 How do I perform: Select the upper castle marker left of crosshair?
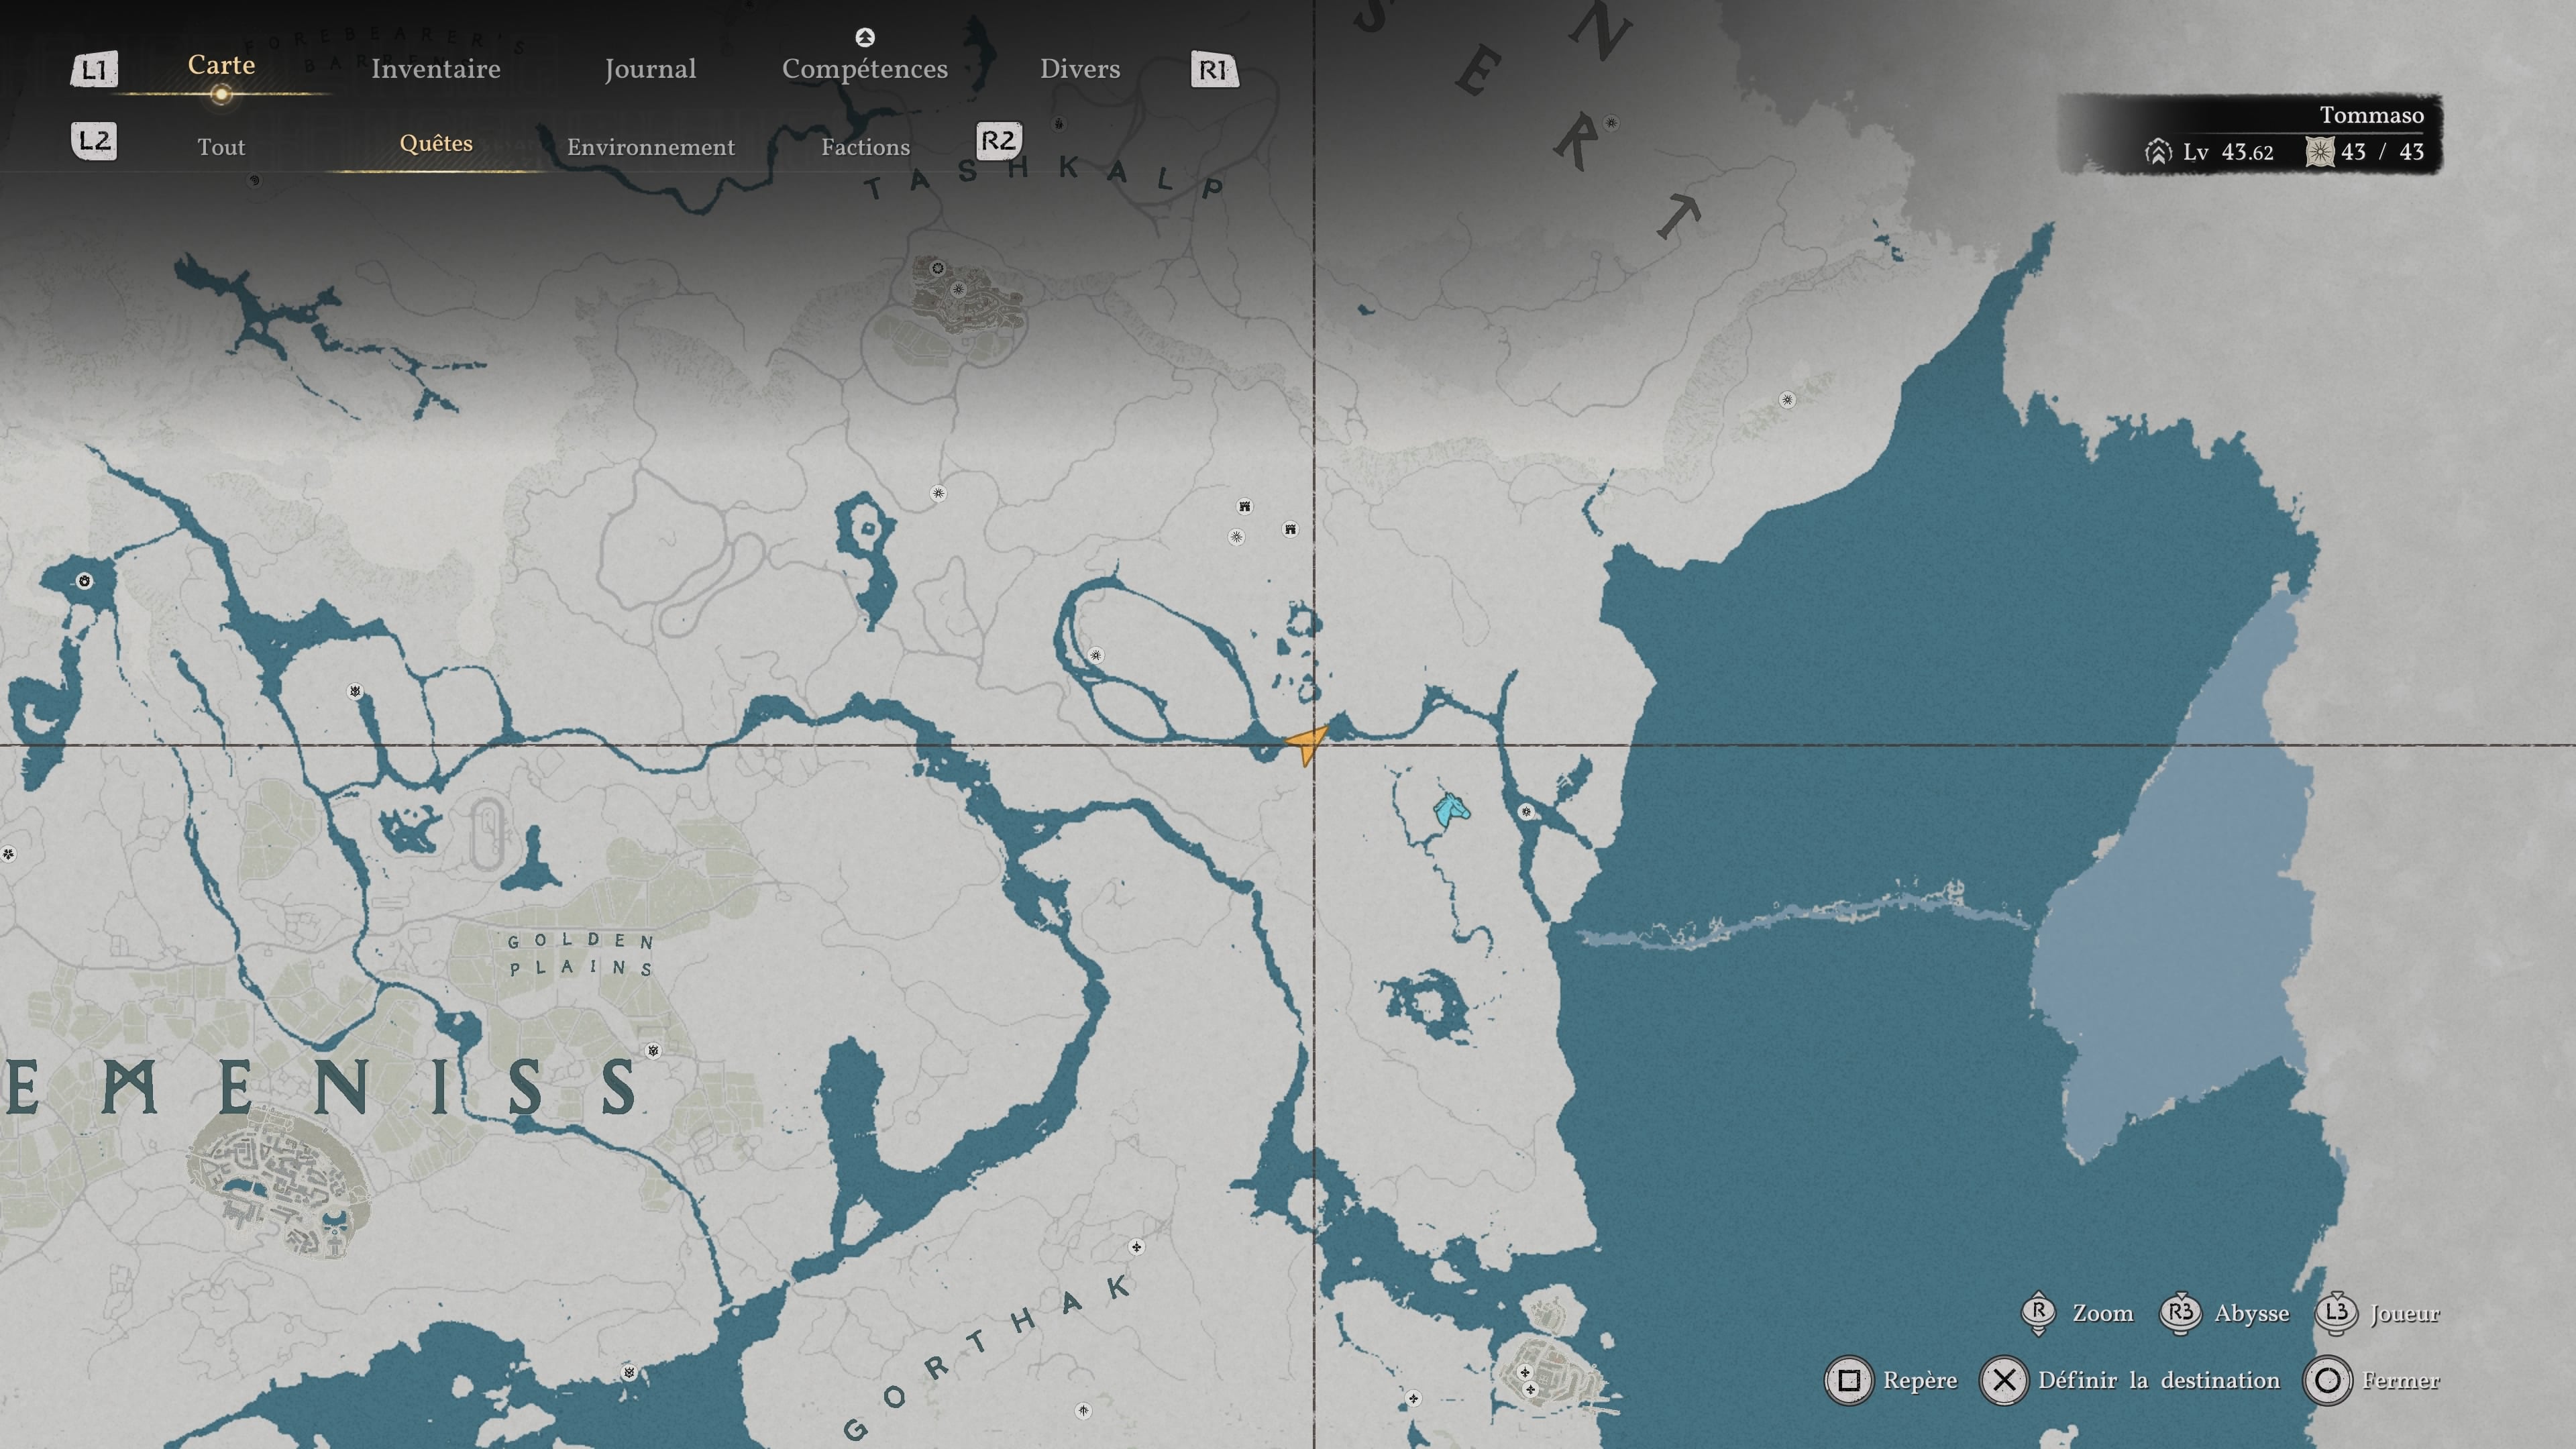[1245, 507]
